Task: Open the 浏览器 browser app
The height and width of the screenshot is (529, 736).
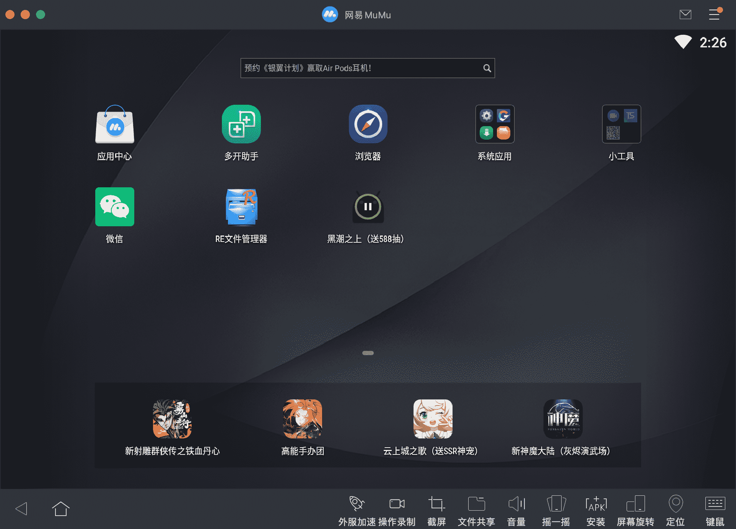Action: [368, 125]
